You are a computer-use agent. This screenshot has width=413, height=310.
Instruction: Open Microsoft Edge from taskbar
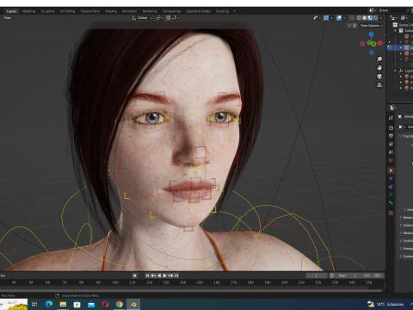(x=49, y=304)
